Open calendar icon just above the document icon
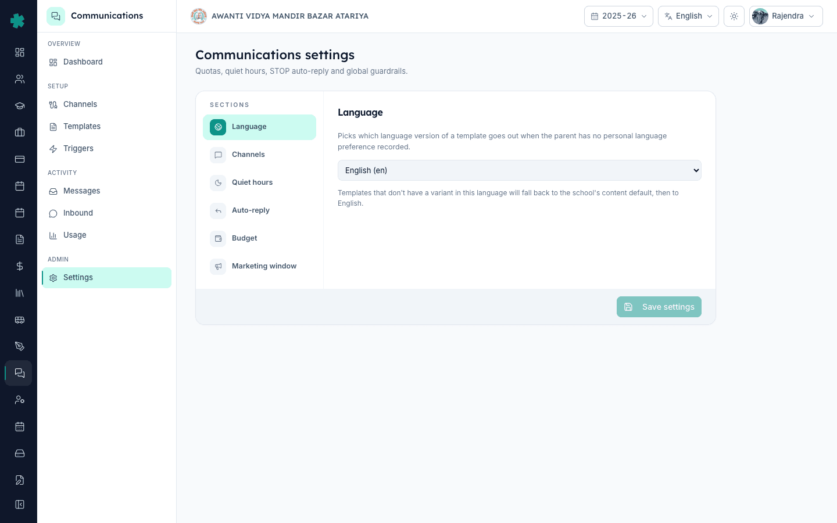 click(20, 213)
